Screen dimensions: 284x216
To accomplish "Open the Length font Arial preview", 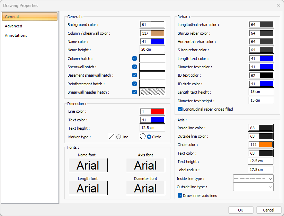I will click(88, 188).
